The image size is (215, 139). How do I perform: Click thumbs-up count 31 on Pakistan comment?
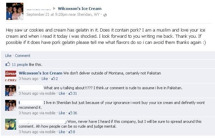tap(73, 93)
